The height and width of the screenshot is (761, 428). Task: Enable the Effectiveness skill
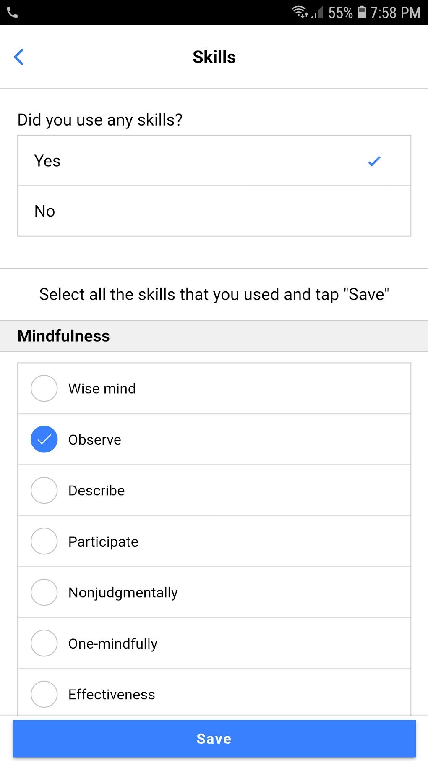44,694
